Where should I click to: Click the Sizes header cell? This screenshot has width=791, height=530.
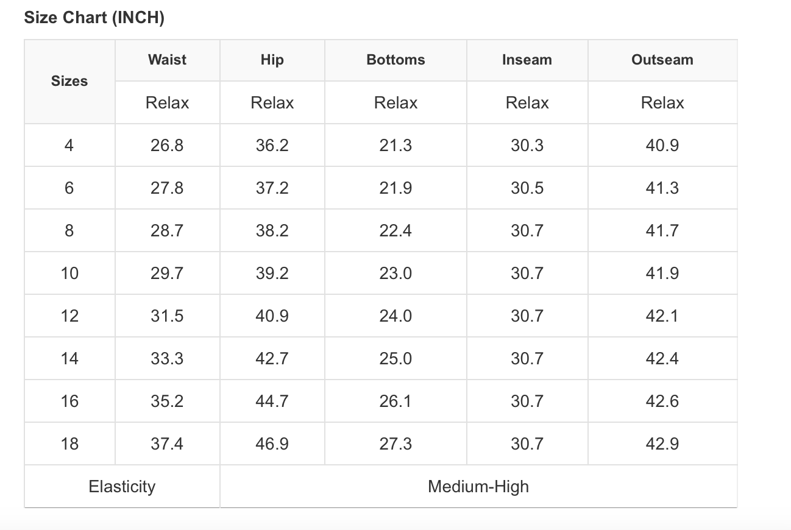[x=69, y=82]
